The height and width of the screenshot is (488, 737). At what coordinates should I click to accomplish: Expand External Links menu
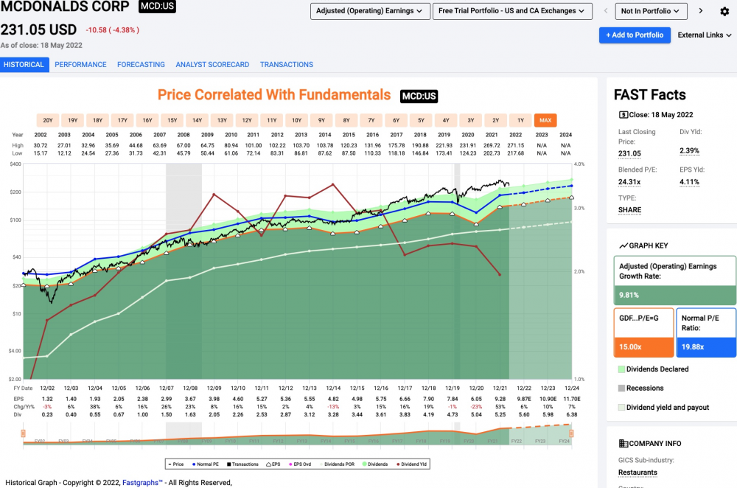(x=704, y=35)
